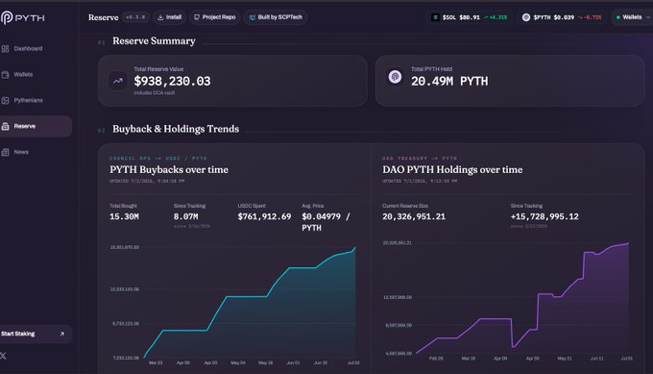Click the SOL token icon in ticker
The image size is (653, 374).
(x=435, y=17)
